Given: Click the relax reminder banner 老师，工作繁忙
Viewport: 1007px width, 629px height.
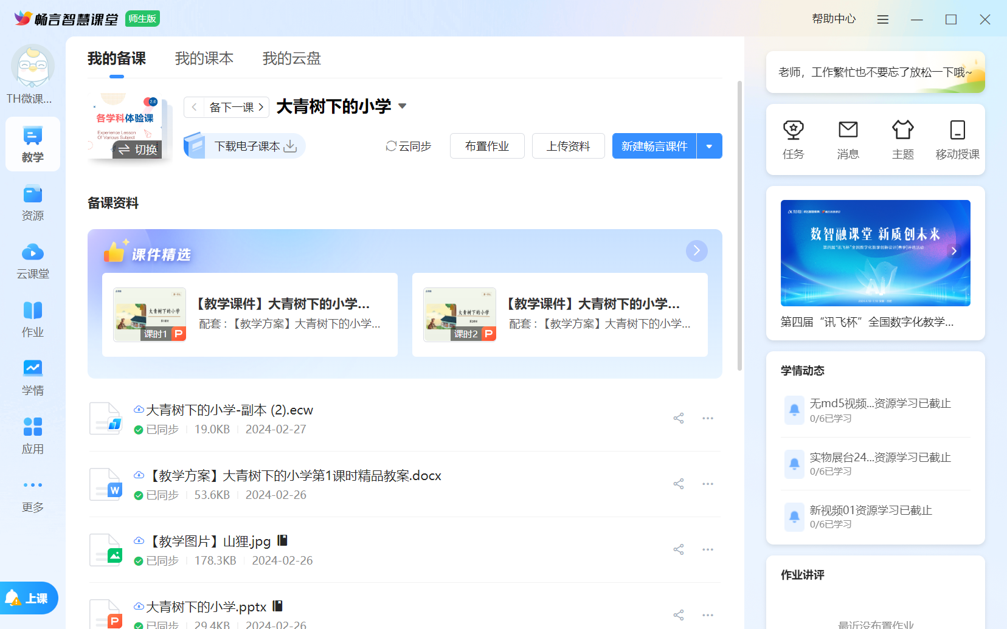Looking at the screenshot, I should click(876, 72).
